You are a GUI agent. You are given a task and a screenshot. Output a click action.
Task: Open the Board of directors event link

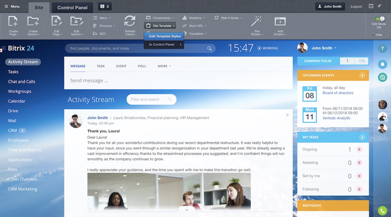tap(338, 93)
